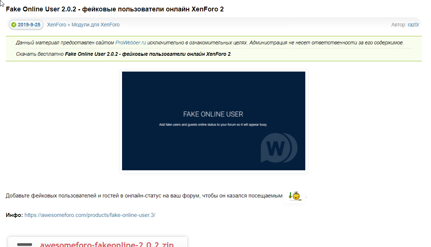431x247 pixels.
Task: Follow the ProWebber.ru link in the notice
Action: [130, 43]
